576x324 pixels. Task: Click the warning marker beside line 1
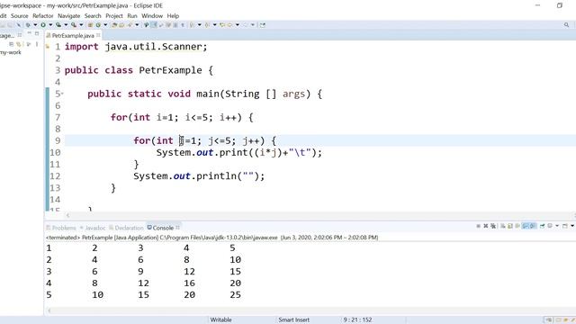pos(48,47)
